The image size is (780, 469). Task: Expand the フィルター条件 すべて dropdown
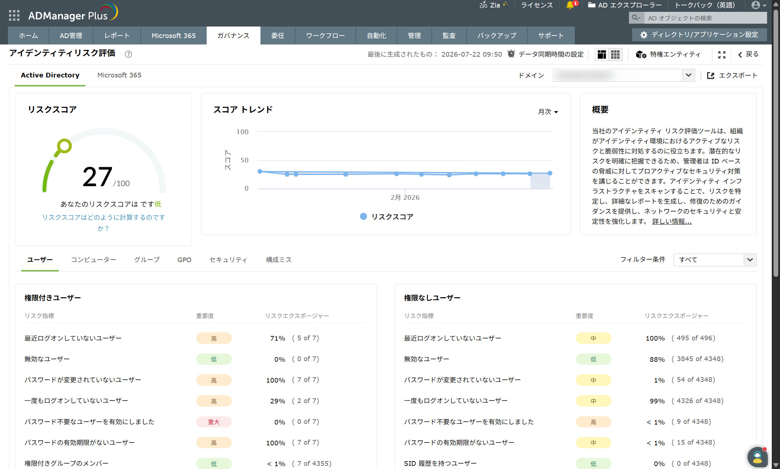click(715, 260)
